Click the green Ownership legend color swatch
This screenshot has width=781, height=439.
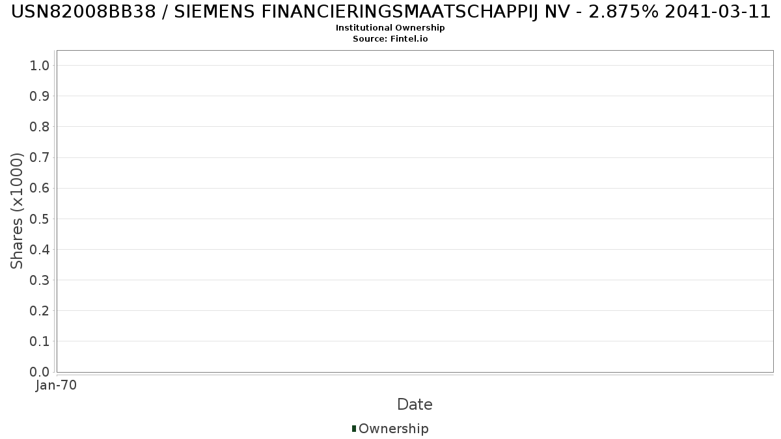point(354,428)
